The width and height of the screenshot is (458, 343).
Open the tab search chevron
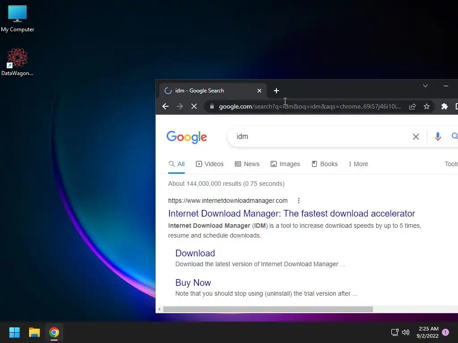pos(425,86)
